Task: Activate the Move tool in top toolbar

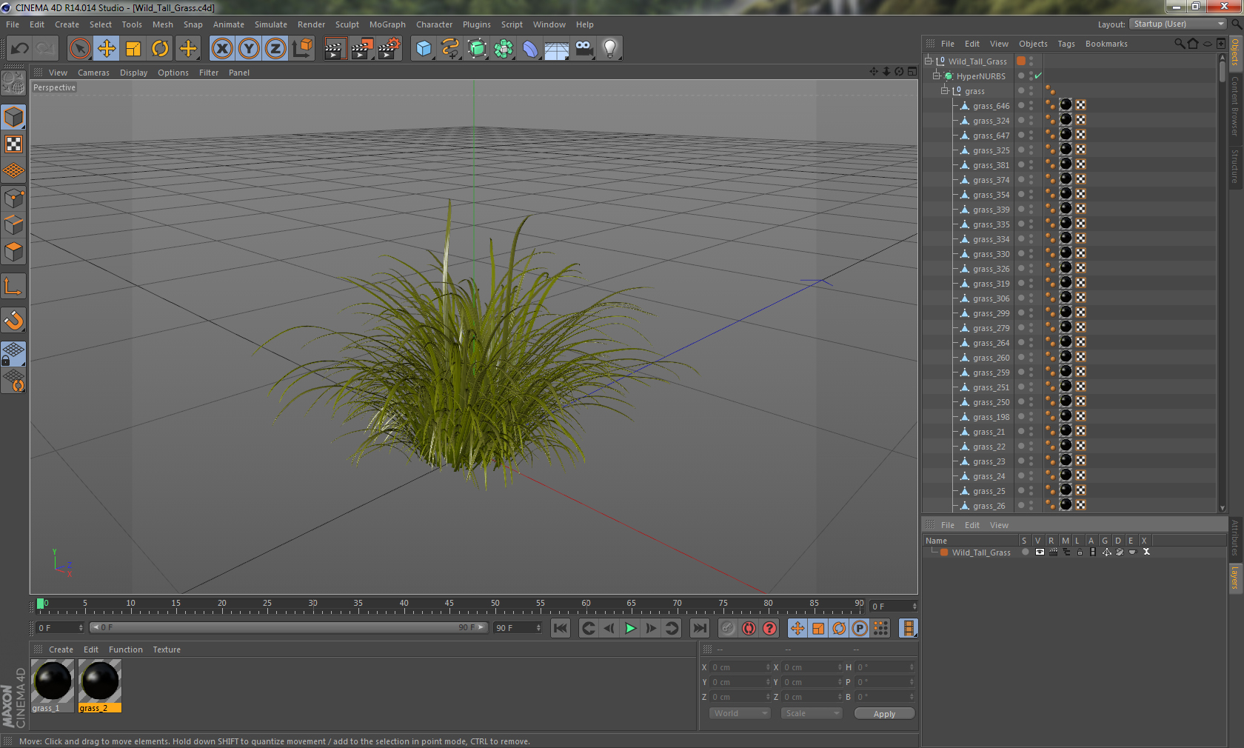Action: [107, 49]
